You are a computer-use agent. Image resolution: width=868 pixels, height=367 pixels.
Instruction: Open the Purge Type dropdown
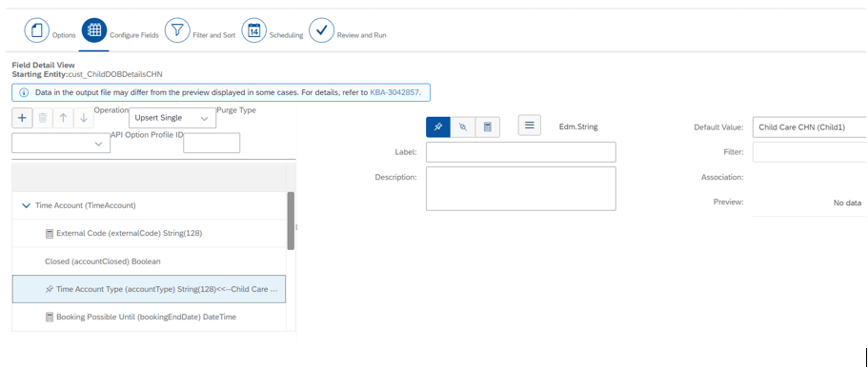pos(61,144)
